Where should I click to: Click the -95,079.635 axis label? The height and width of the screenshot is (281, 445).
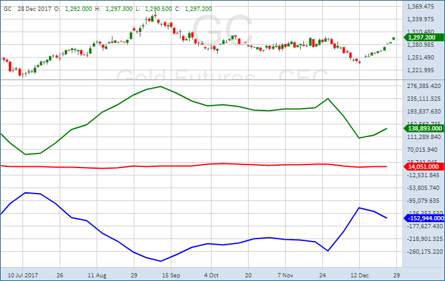pos(423,200)
